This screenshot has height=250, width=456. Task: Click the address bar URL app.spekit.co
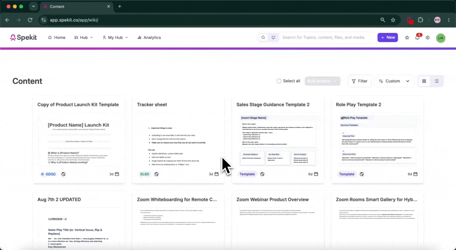coord(74,20)
